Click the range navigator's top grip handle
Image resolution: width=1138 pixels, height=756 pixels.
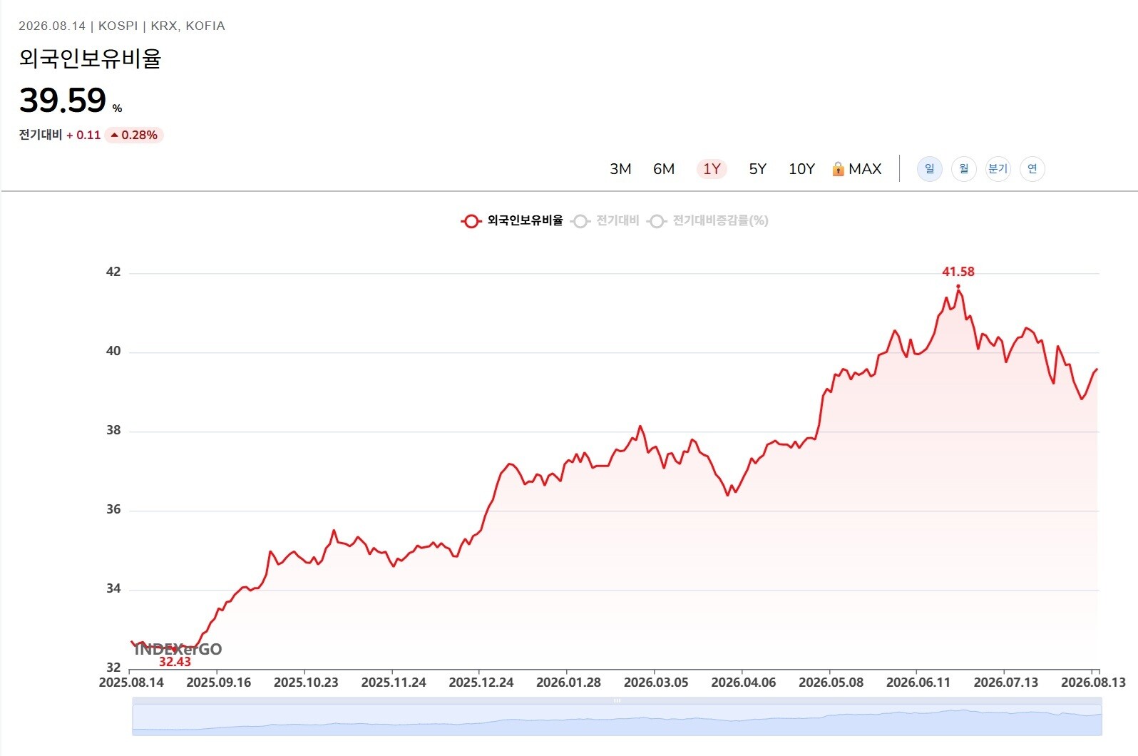[x=617, y=701]
